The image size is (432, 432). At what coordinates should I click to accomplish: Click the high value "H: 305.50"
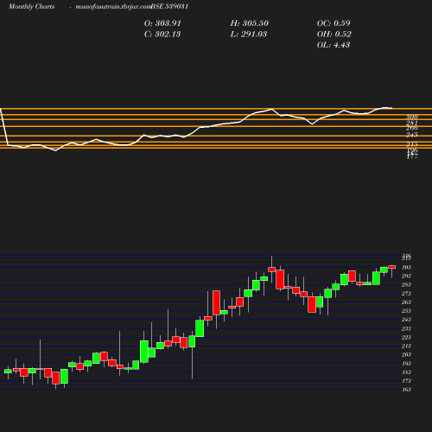point(250,23)
